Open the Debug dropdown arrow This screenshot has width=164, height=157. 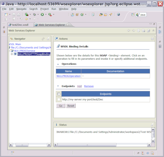tap(38, 14)
